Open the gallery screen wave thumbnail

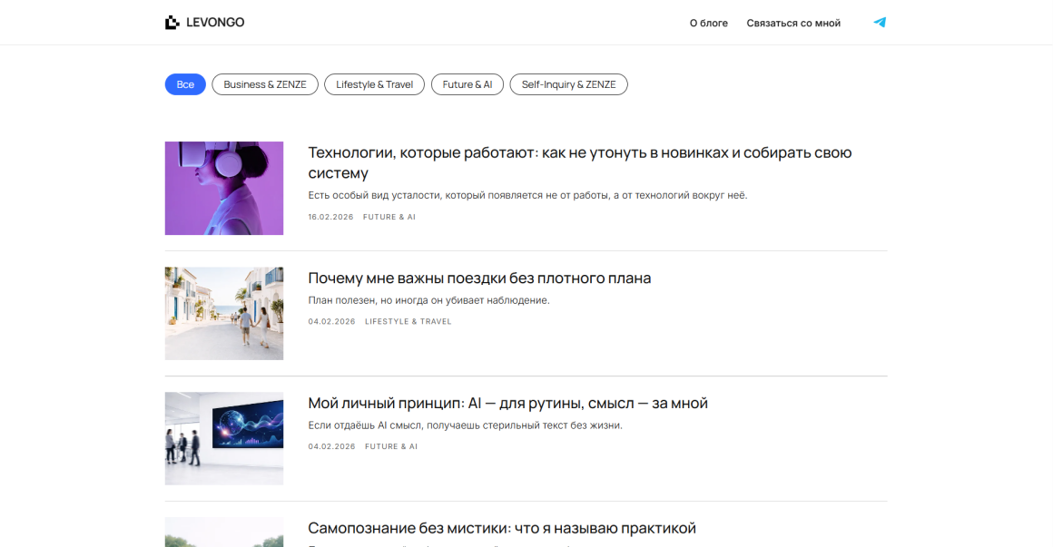point(223,438)
